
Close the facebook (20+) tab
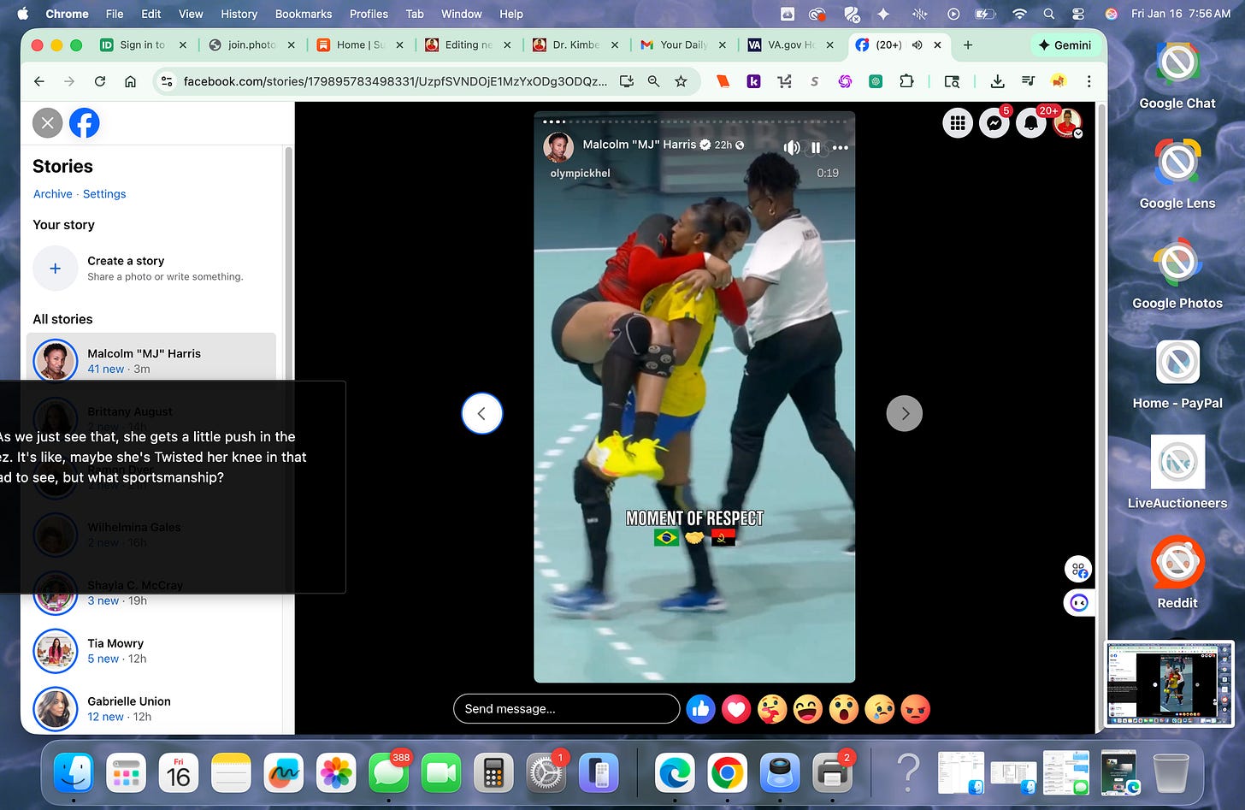[937, 45]
